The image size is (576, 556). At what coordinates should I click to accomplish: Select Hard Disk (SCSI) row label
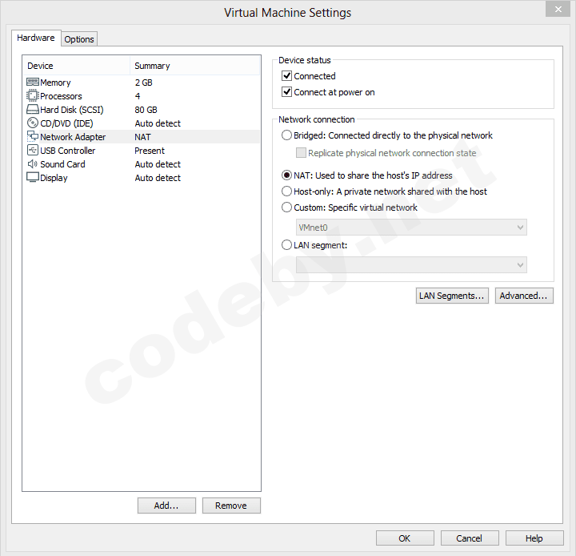pos(72,110)
